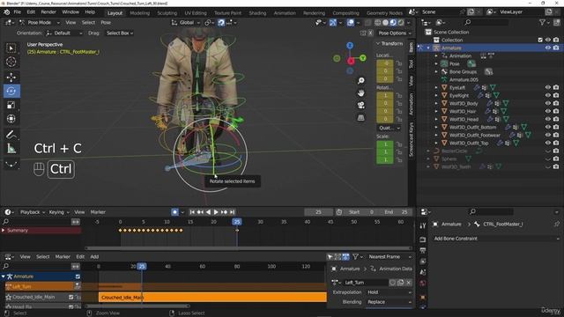Click the Z axis on navigation gizmo
Image resolution: width=564 pixels, height=317 pixels.
350,46
